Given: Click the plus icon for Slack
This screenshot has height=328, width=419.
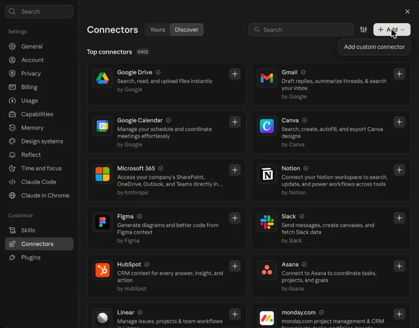Looking at the screenshot, I should (399, 218).
